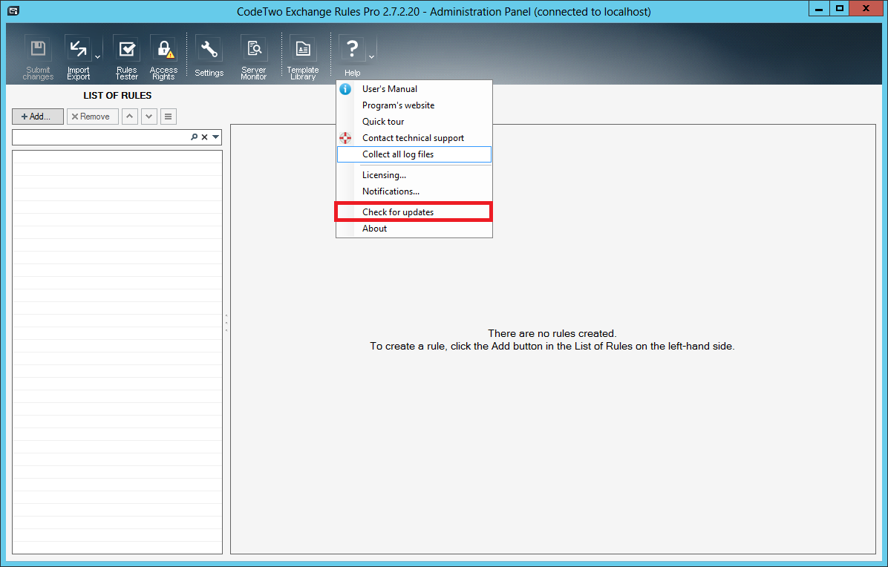Launch the Server Monitor
The height and width of the screenshot is (567, 888).
pos(253,49)
